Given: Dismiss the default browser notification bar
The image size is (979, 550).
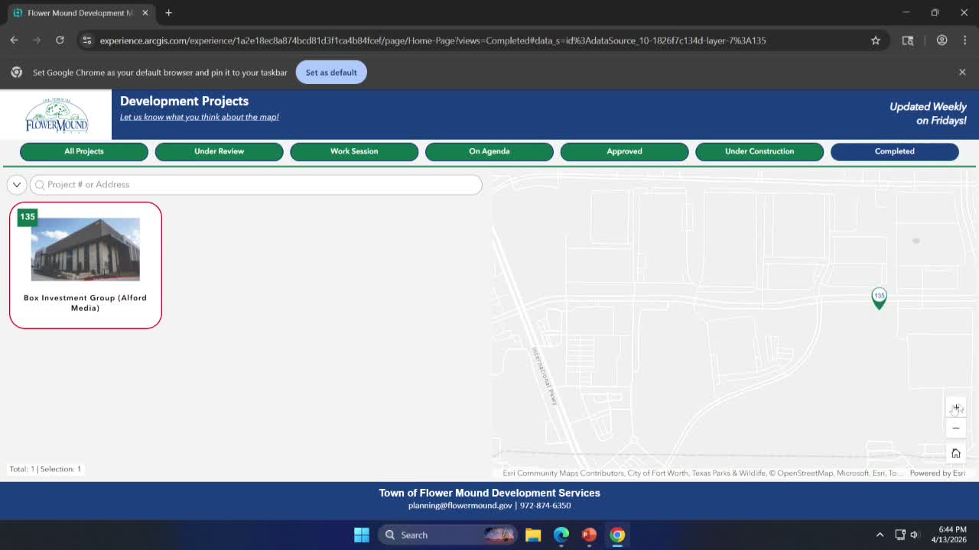Looking at the screenshot, I should tap(962, 72).
